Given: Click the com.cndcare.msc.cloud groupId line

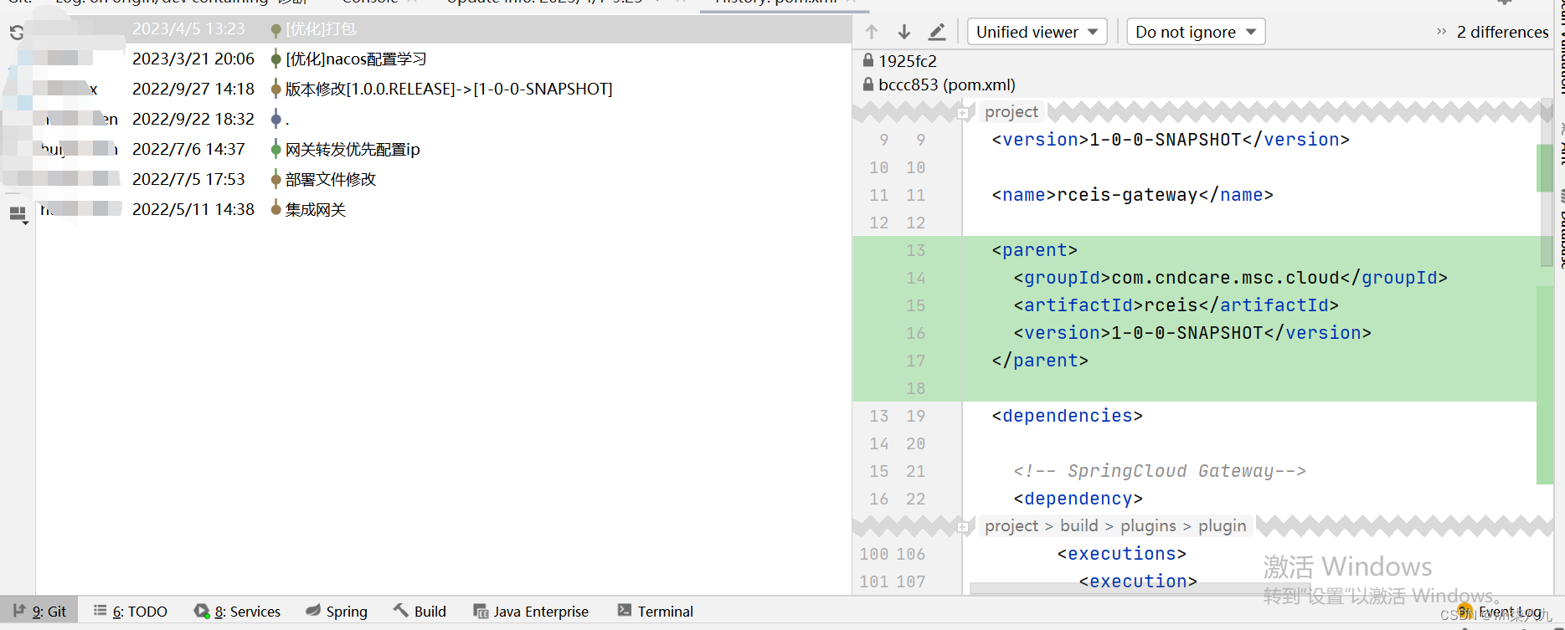Looking at the screenshot, I should pyautogui.click(x=1230, y=278).
